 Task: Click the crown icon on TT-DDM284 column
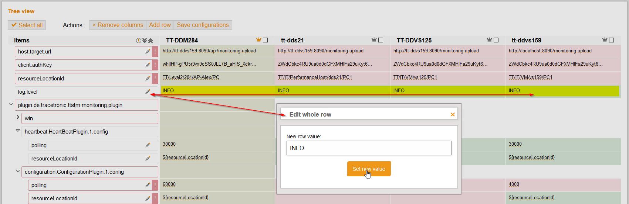click(x=259, y=40)
